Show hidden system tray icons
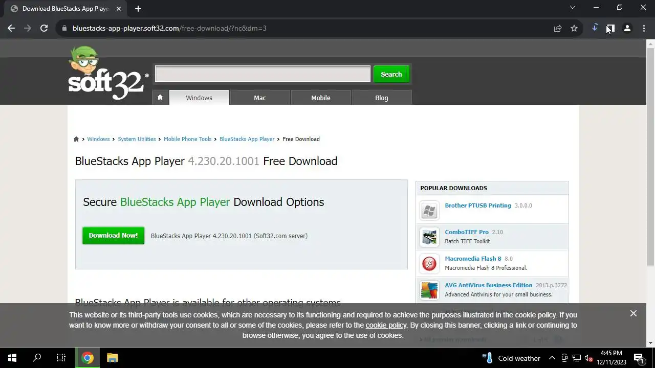Image resolution: width=655 pixels, height=368 pixels. tap(552, 358)
